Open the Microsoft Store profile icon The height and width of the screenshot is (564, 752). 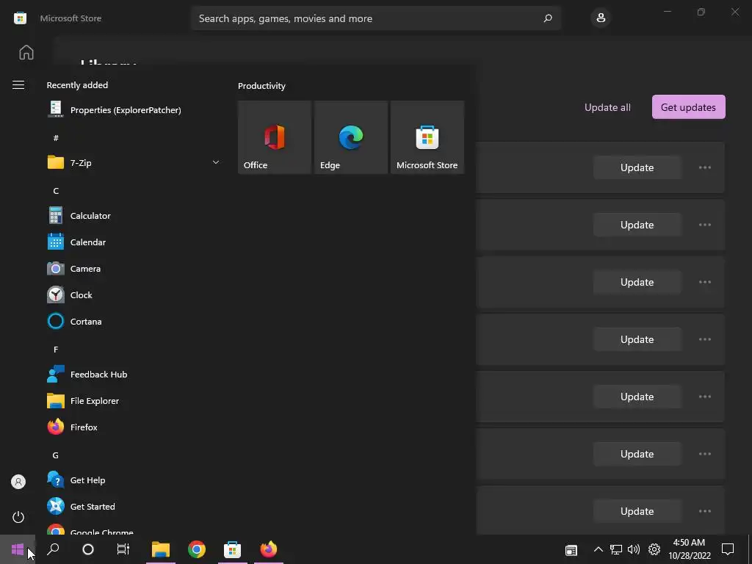click(x=601, y=18)
